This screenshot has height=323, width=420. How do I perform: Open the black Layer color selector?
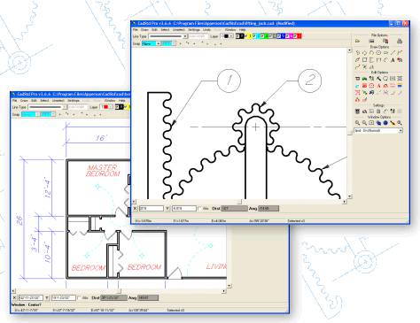coord(227,36)
